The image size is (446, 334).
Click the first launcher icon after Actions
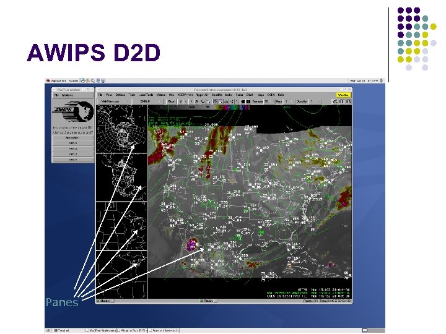pyautogui.click(x=82, y=80)
